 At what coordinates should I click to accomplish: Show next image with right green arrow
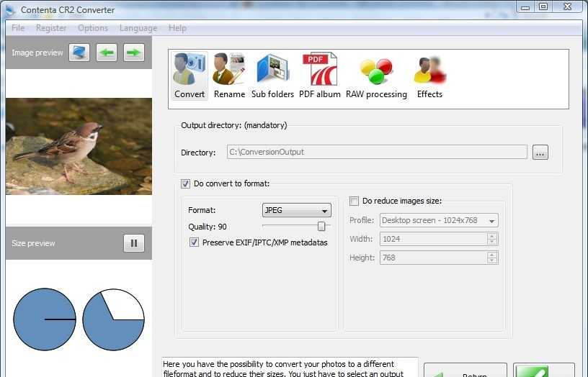click(x=134, y=53)
